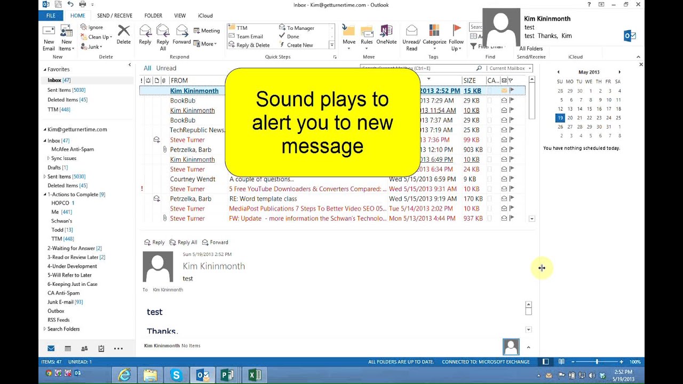Toggle flag on the Courtney Wendt message
Viewport: 683px width, 384px height.
click(x=512, y=179)
